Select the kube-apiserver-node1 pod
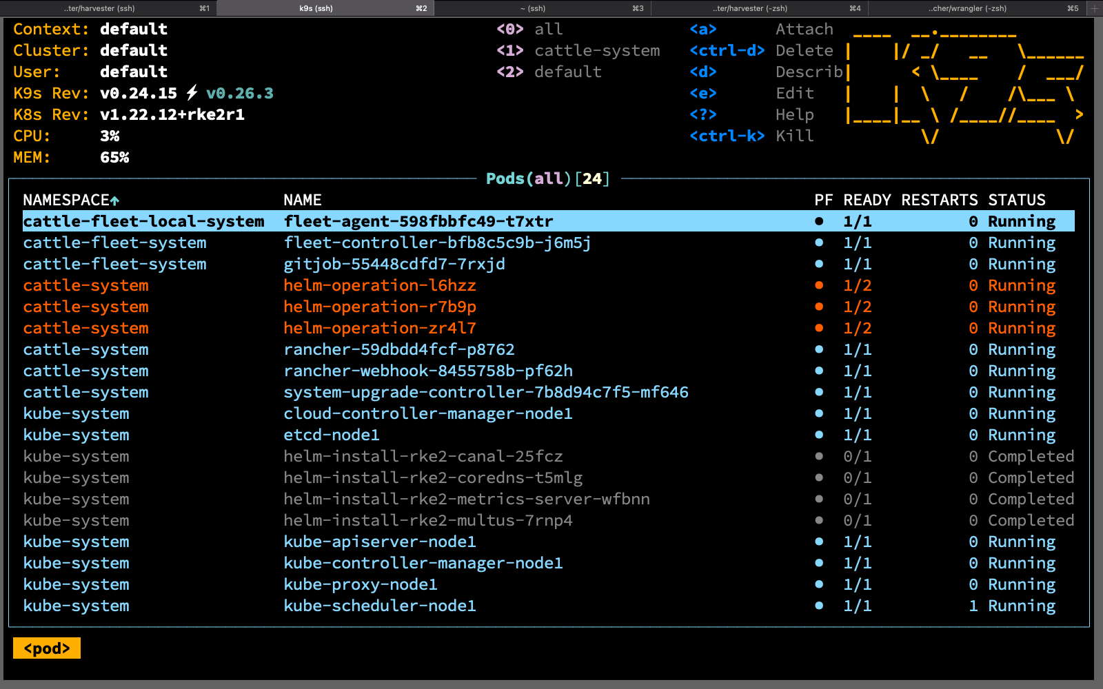This screenshot has width=1103, height=689. click(380, 542)
